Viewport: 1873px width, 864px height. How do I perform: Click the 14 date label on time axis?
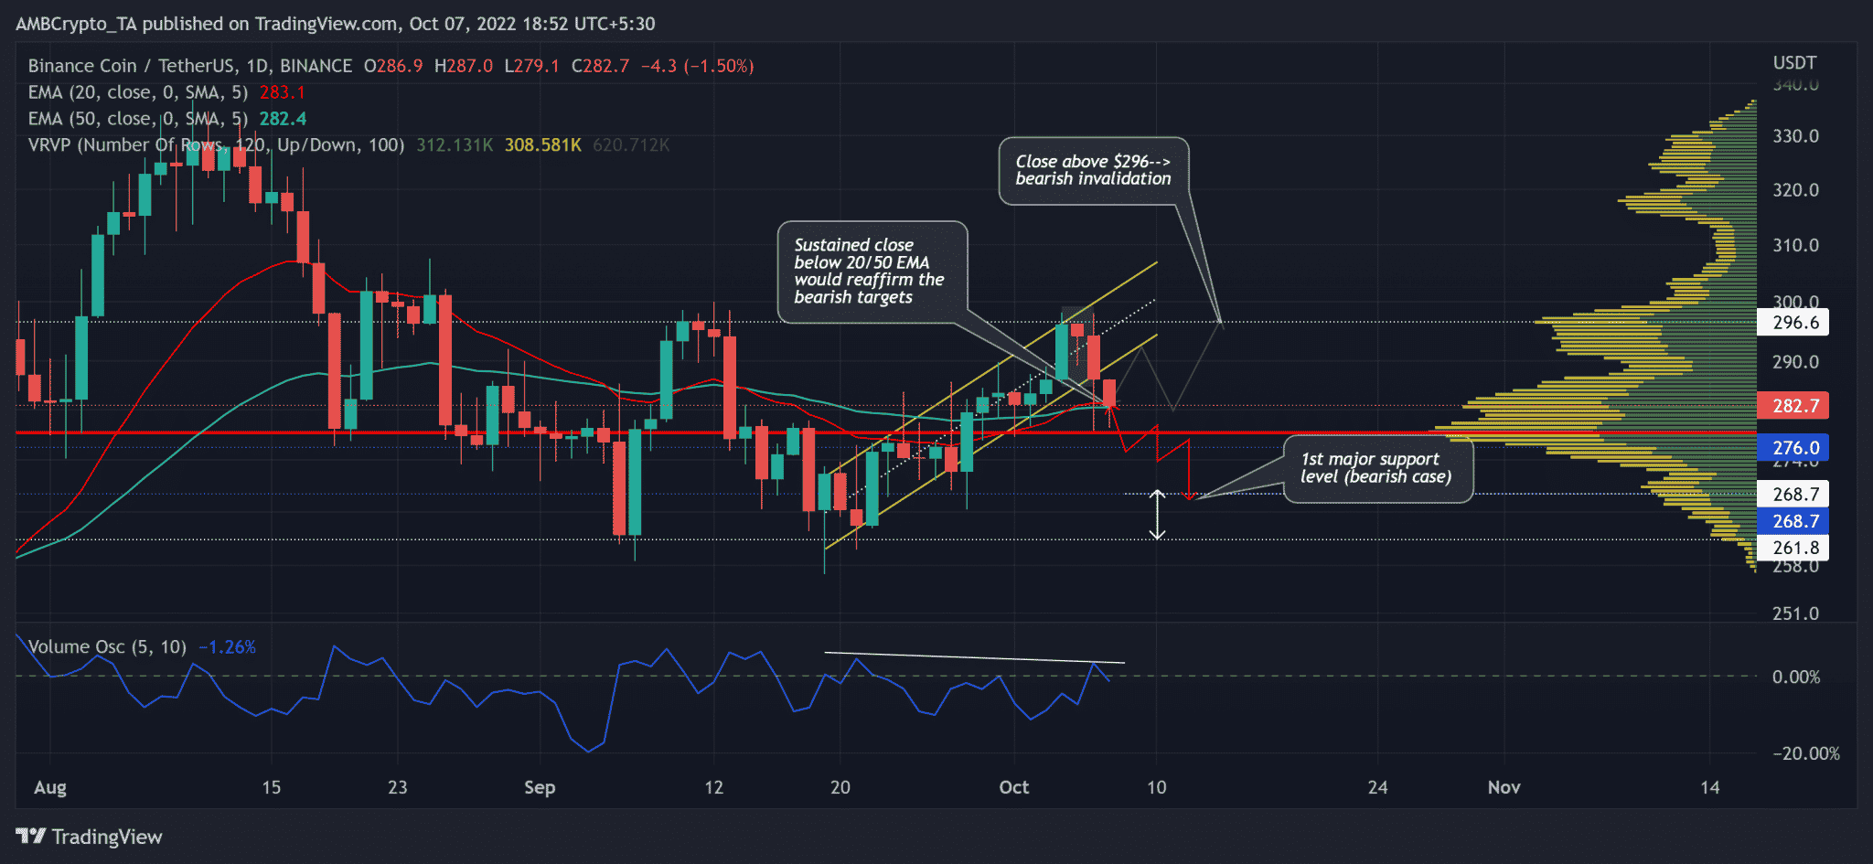click(x=1710, y=787)
